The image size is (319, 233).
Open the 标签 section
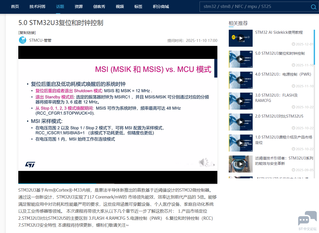tap(138, 7)
